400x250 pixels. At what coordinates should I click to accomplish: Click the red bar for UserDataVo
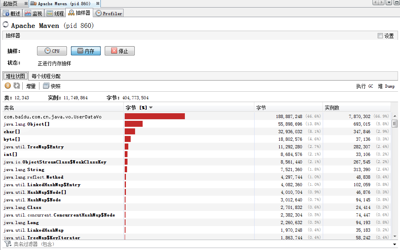click(155, 116)
